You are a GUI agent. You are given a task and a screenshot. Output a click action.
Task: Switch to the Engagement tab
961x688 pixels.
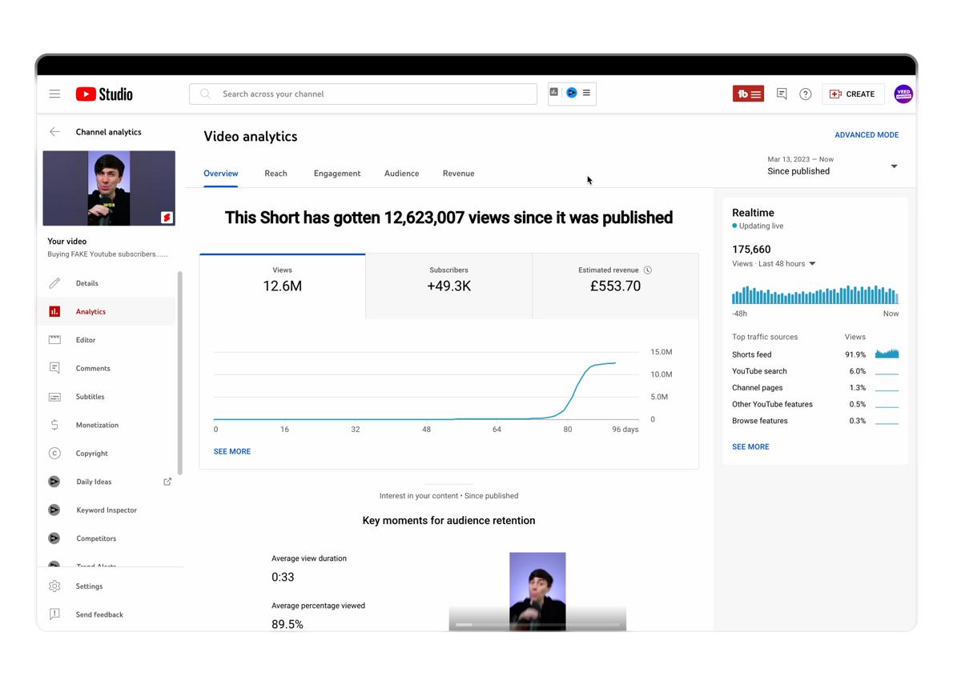coord(337,174)
